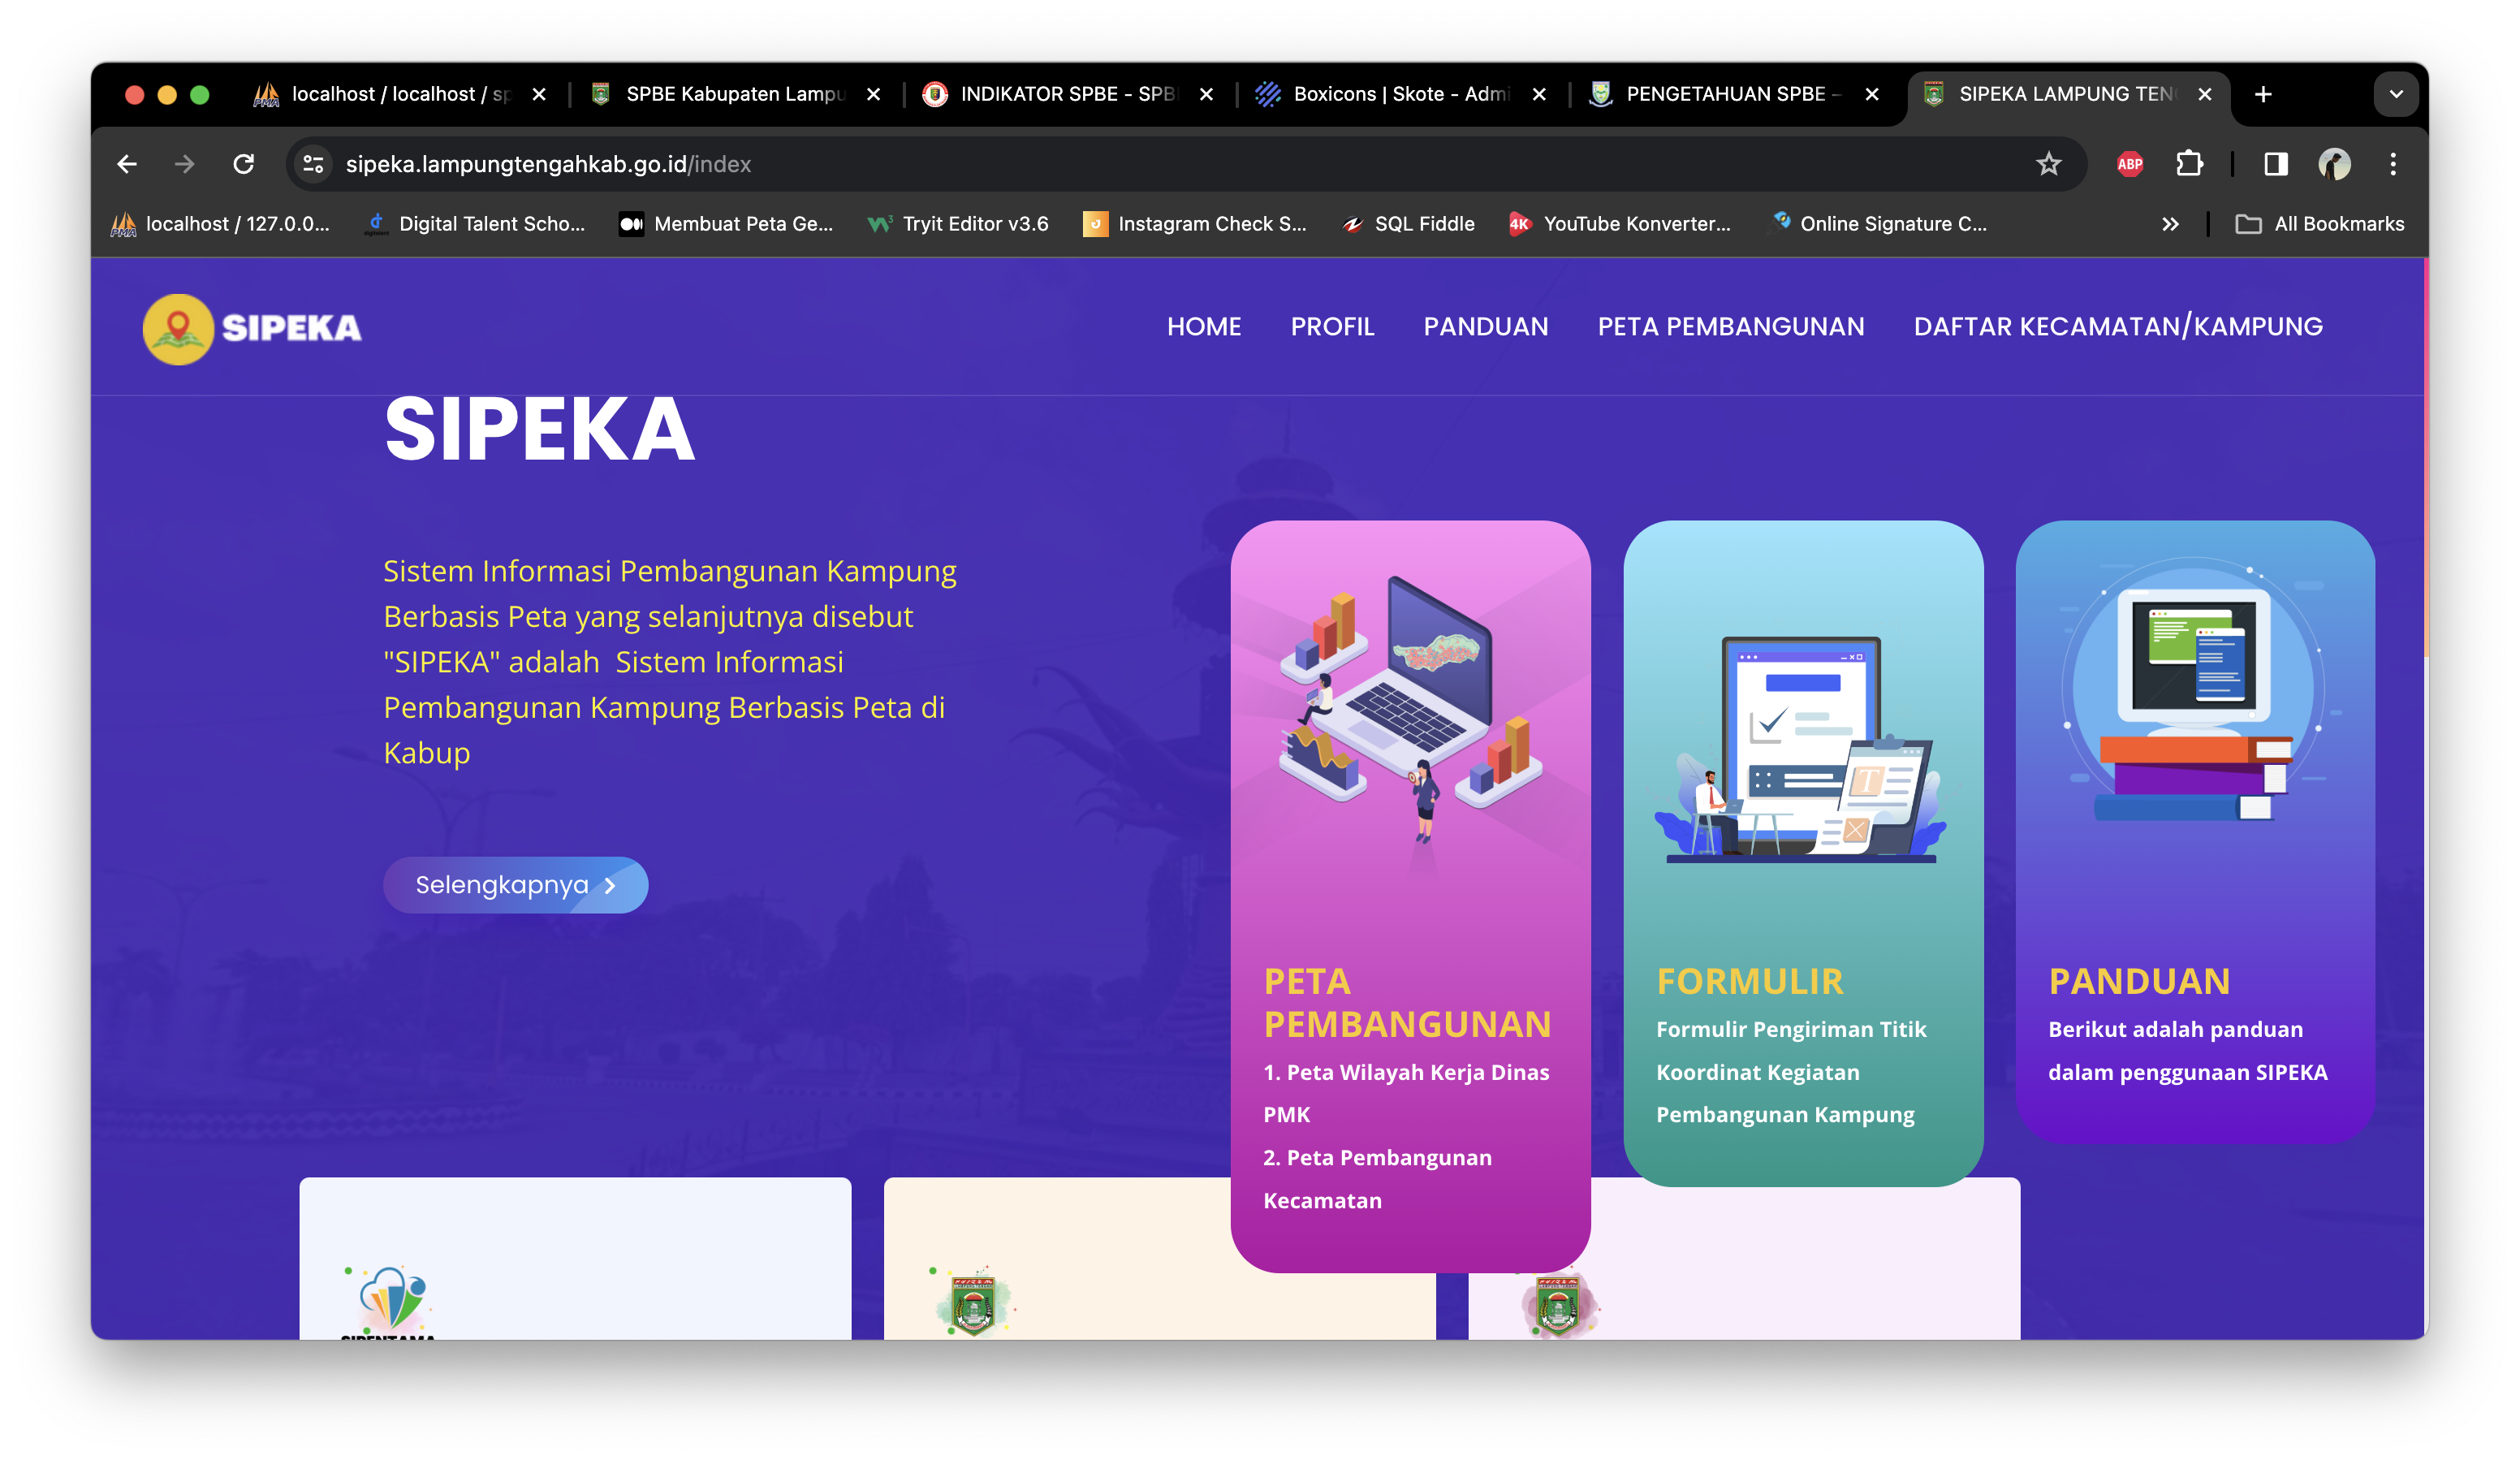
Task: Open the Chrome profile avatar
Action: [2334, 164]
